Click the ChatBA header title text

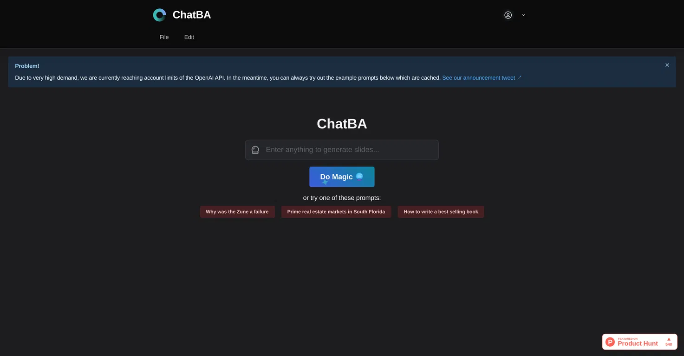coord(192,15)
